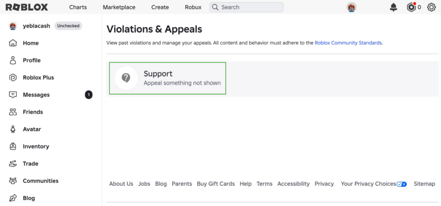This screenshot has width=441, height=206.
Task: Click the search magnifier icon
Action: (215, 7)
